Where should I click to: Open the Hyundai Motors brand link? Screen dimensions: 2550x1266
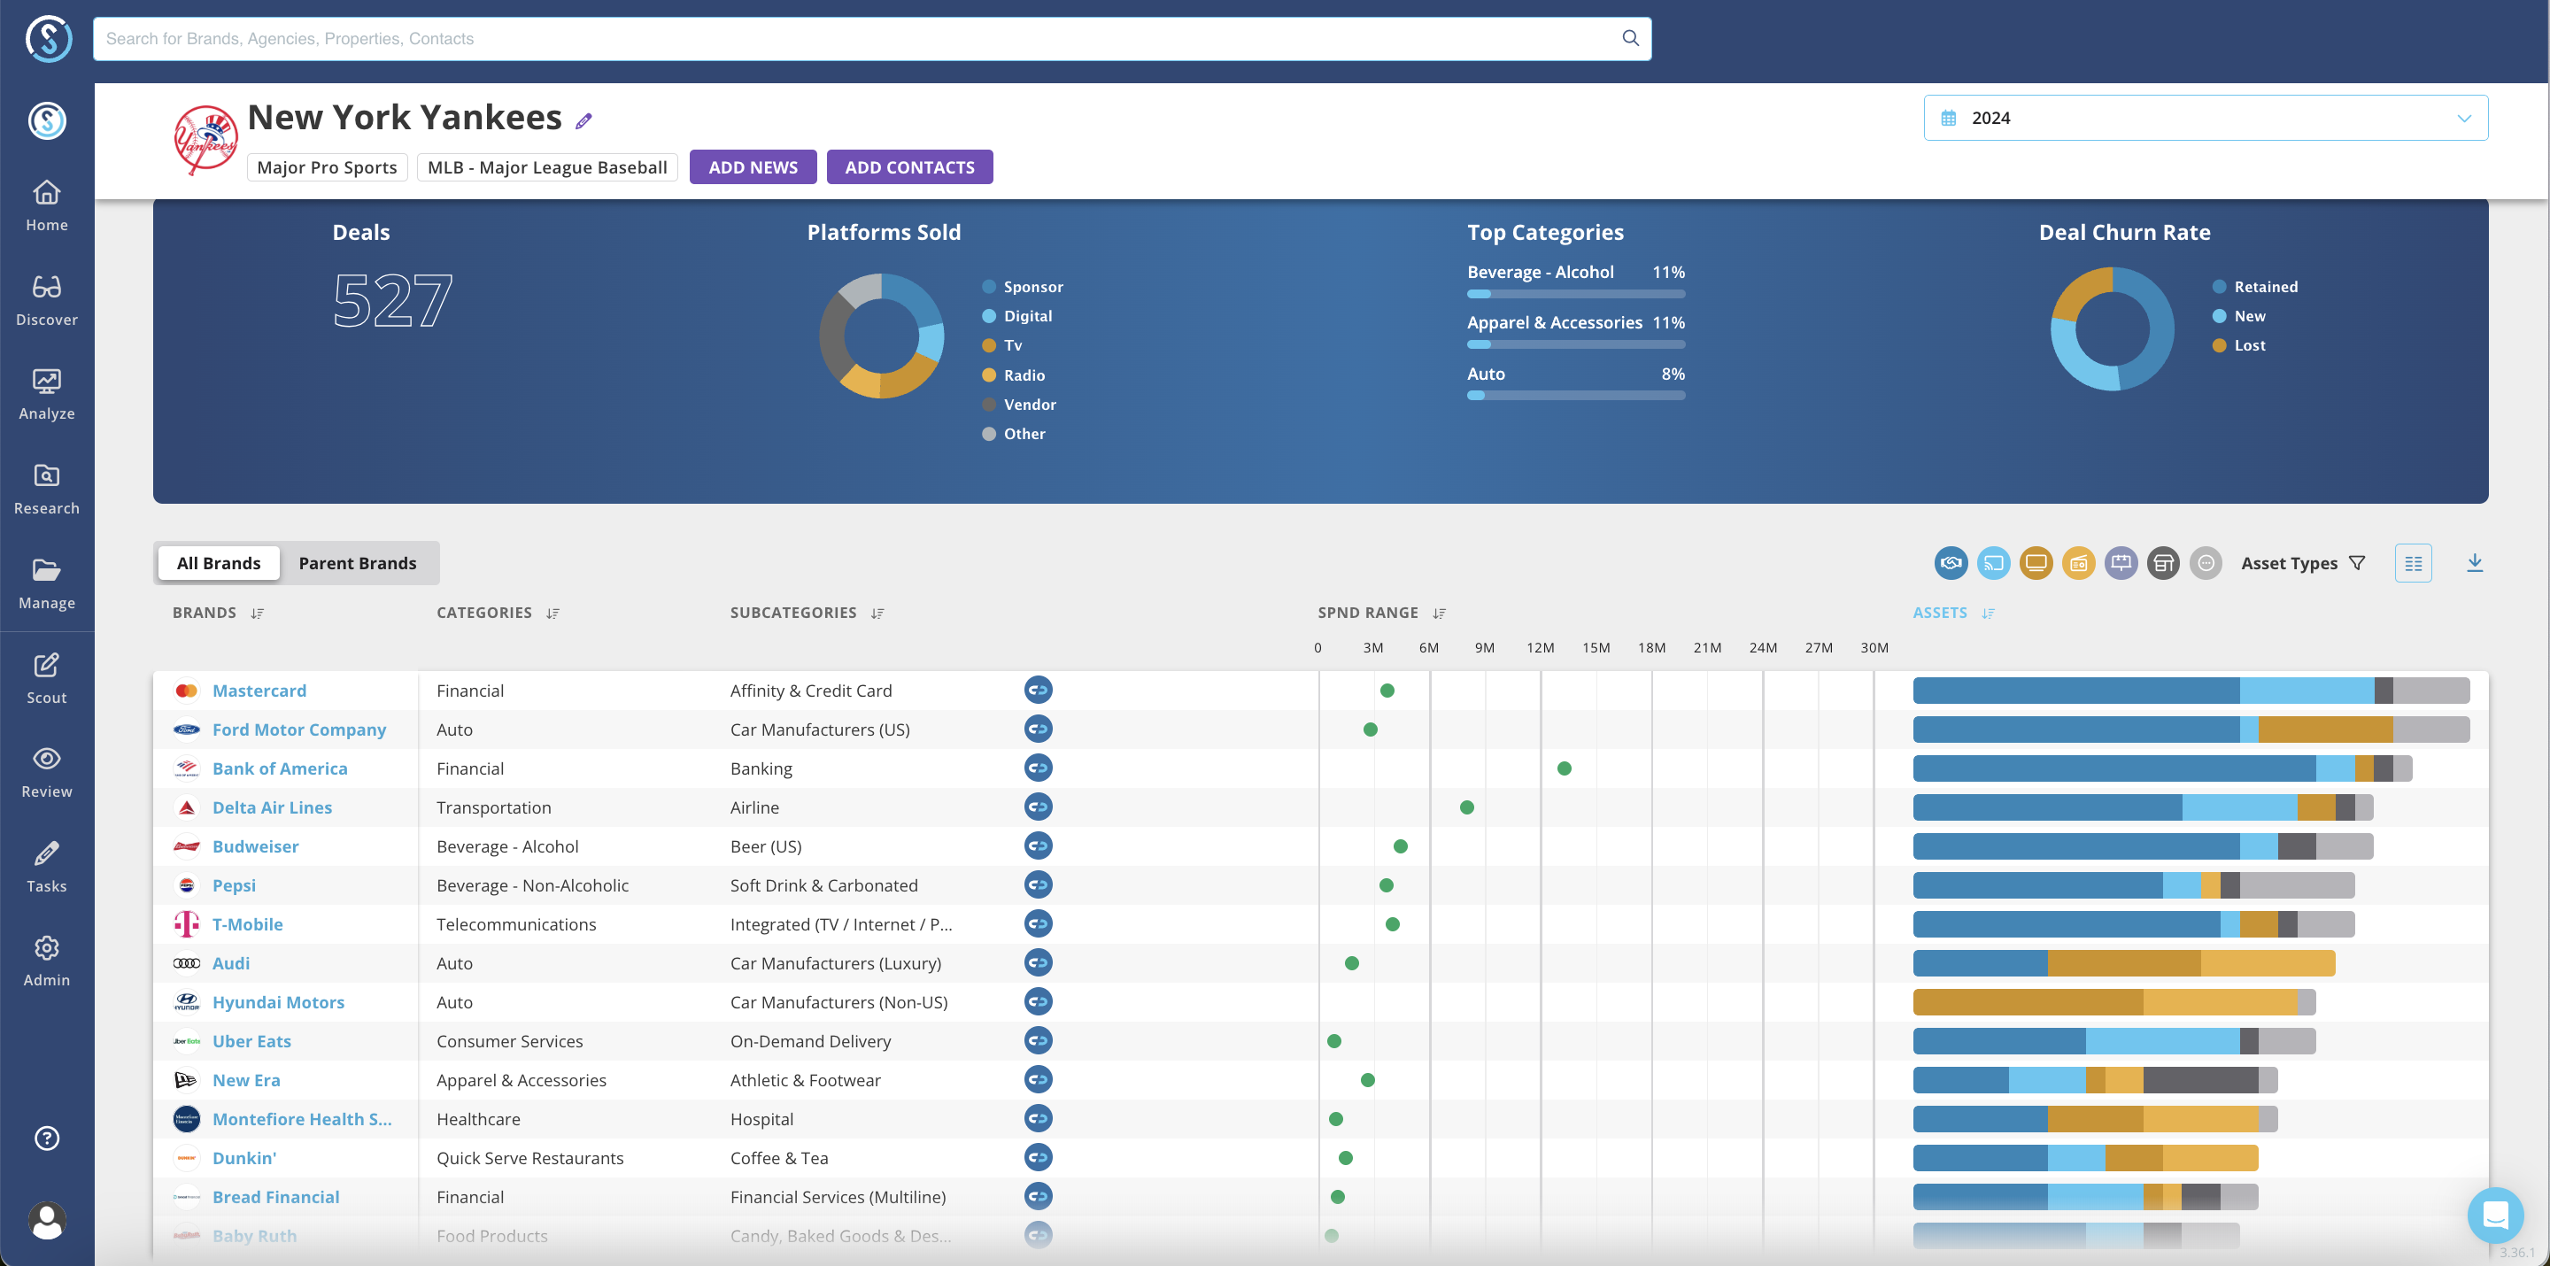tap(278, 1001)
